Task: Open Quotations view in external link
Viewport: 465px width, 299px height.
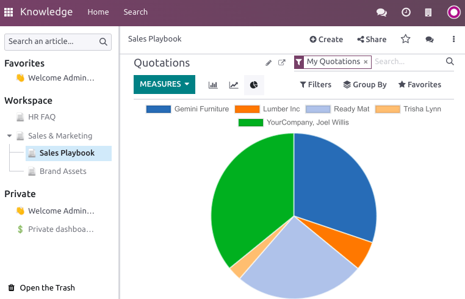Action: [282, 63]
